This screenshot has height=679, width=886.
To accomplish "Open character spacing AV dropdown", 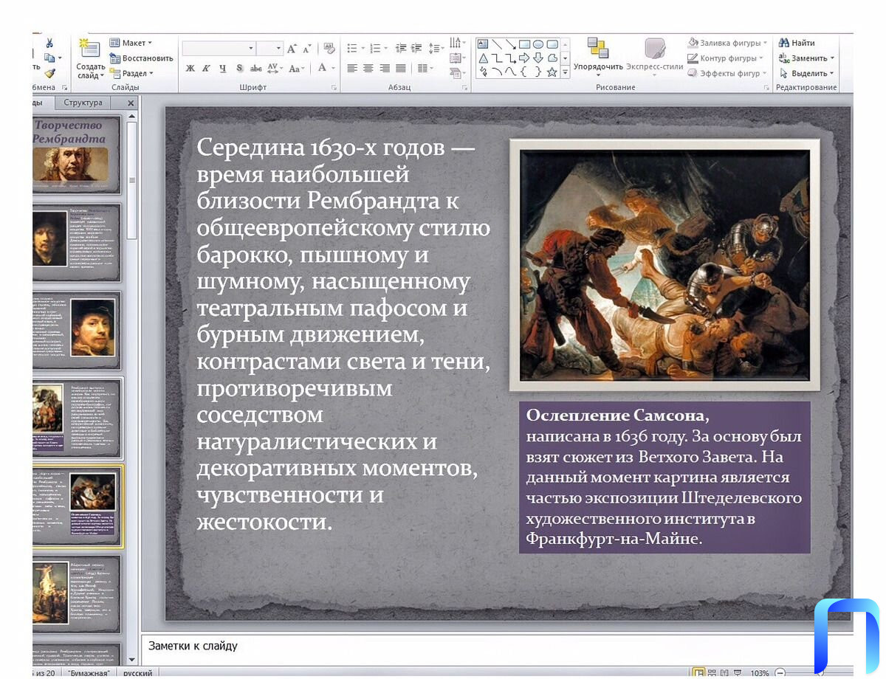I will coord(275,68).
